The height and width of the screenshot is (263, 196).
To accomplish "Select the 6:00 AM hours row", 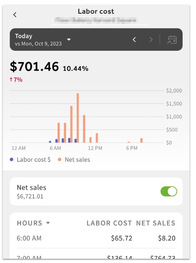I will (x=96, y=238).
